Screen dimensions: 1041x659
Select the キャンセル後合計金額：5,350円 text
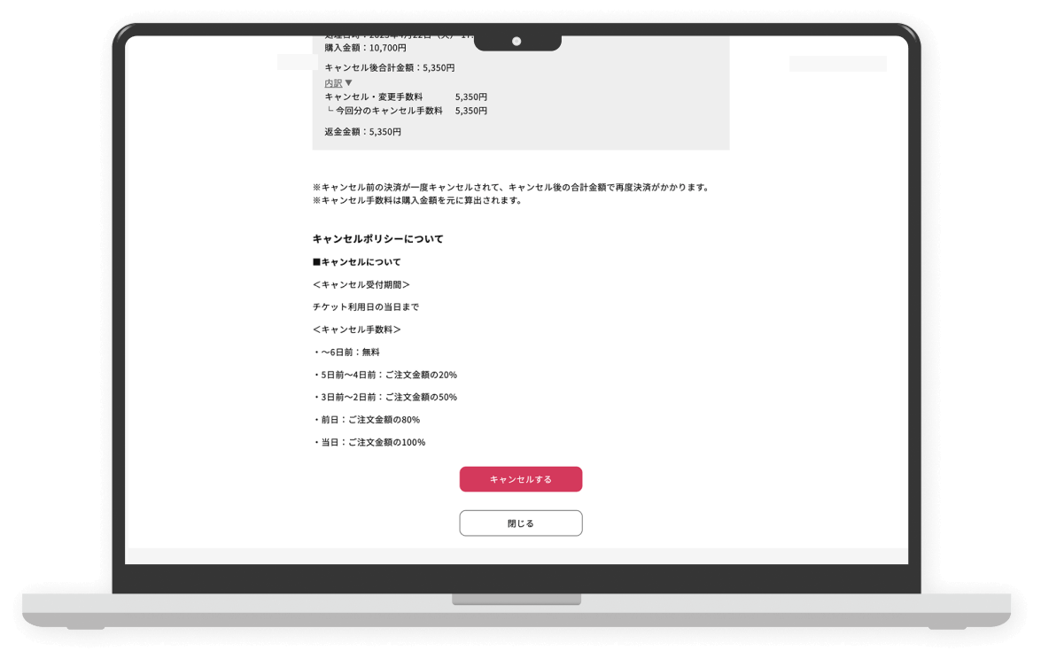pos(389,67)
